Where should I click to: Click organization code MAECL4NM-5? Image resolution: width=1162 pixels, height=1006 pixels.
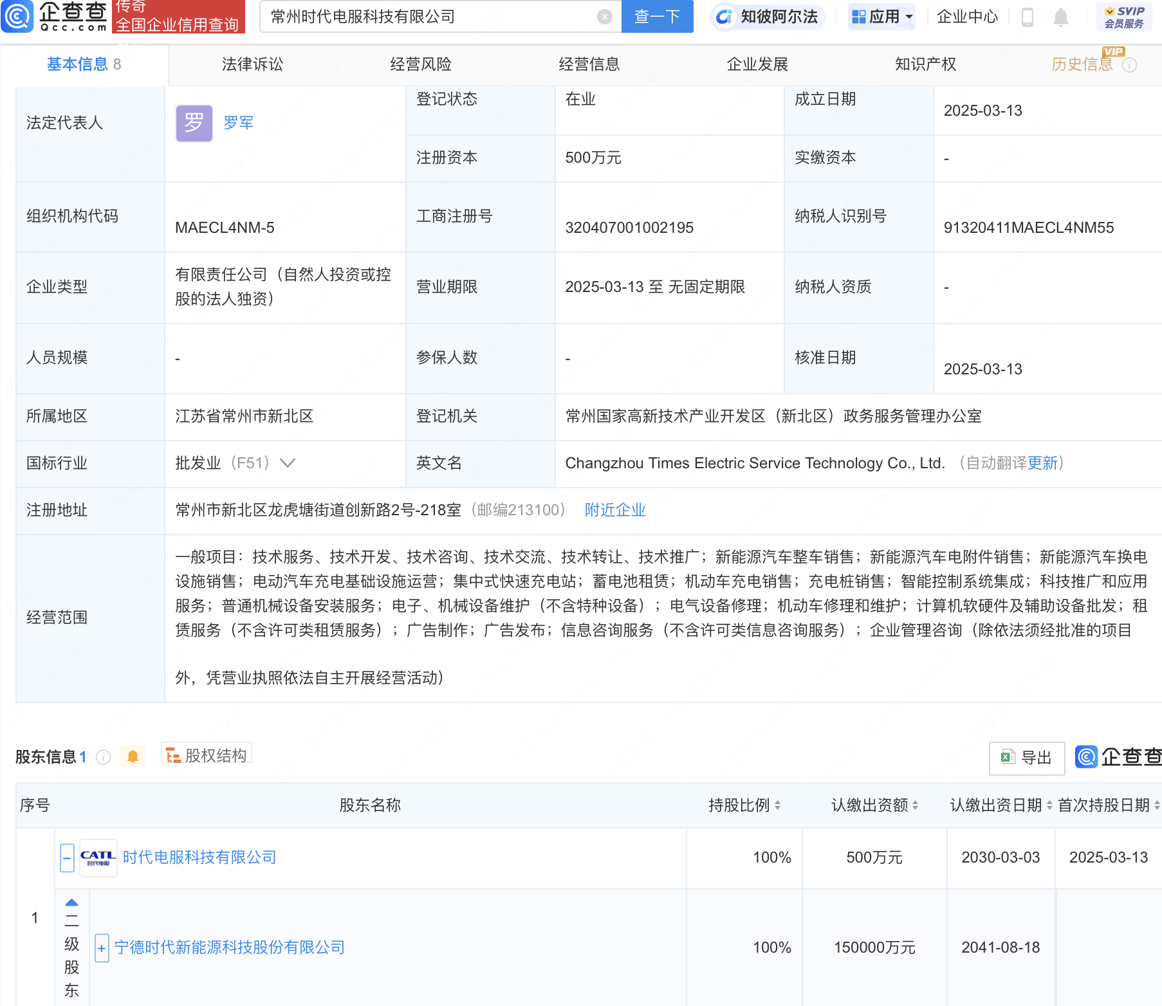point(225,228)
